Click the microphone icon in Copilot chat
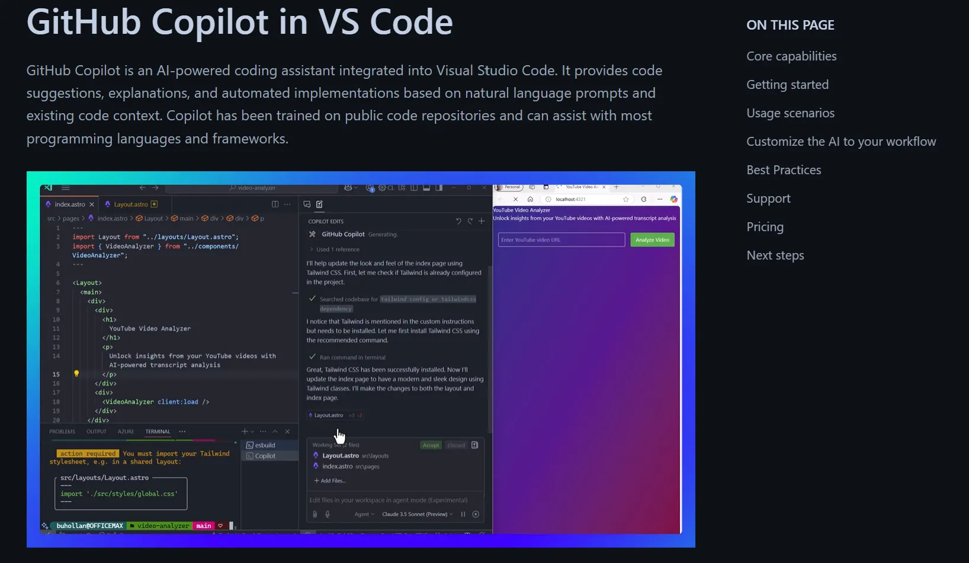969x563 pixels. click(x=328, y=514)
